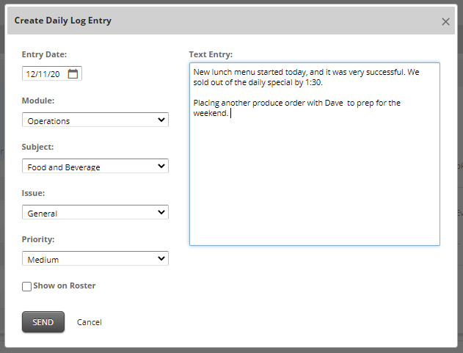Click the "Subject:" field label
This screenshot has height=353, width=463.
[x=38, y=147]
